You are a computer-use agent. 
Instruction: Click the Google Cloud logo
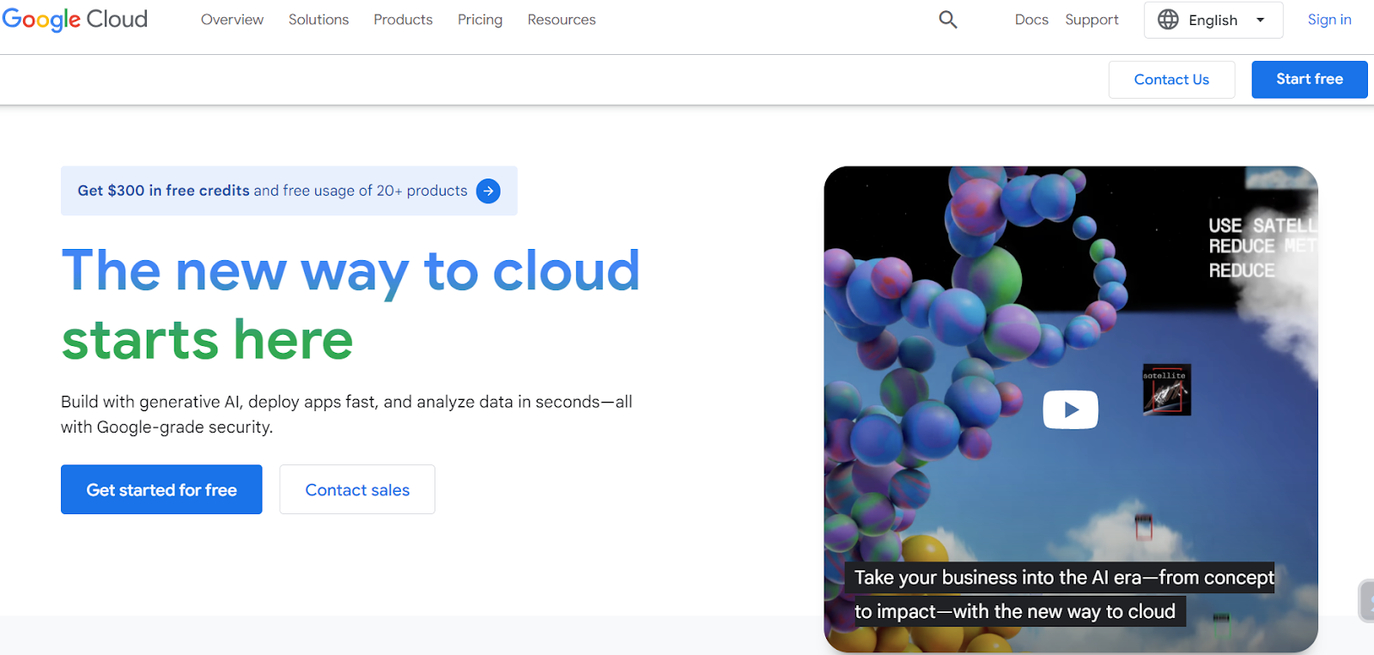click(x=75, y=19)
